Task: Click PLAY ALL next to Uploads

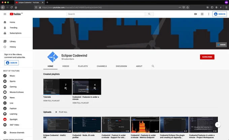Action: click(x=62, y=112)
